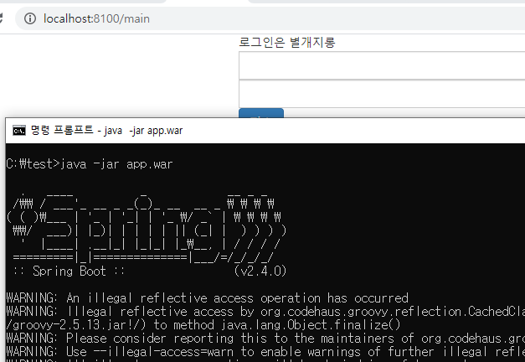
Task: Click the '(v2.4.0)' version text
Action: pos(260,271)
